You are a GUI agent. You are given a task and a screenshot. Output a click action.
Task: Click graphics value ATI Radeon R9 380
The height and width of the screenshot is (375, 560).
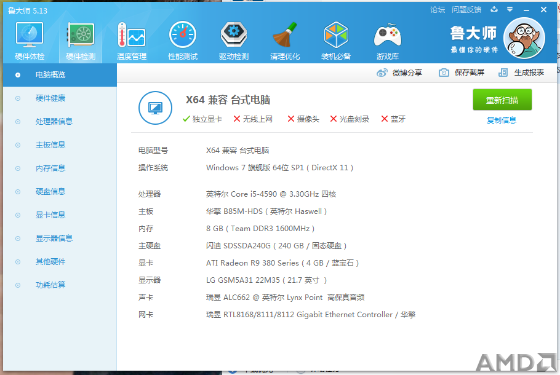282,263
